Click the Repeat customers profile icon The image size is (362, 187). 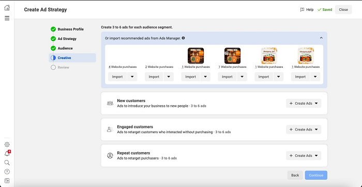click(110, 155)
